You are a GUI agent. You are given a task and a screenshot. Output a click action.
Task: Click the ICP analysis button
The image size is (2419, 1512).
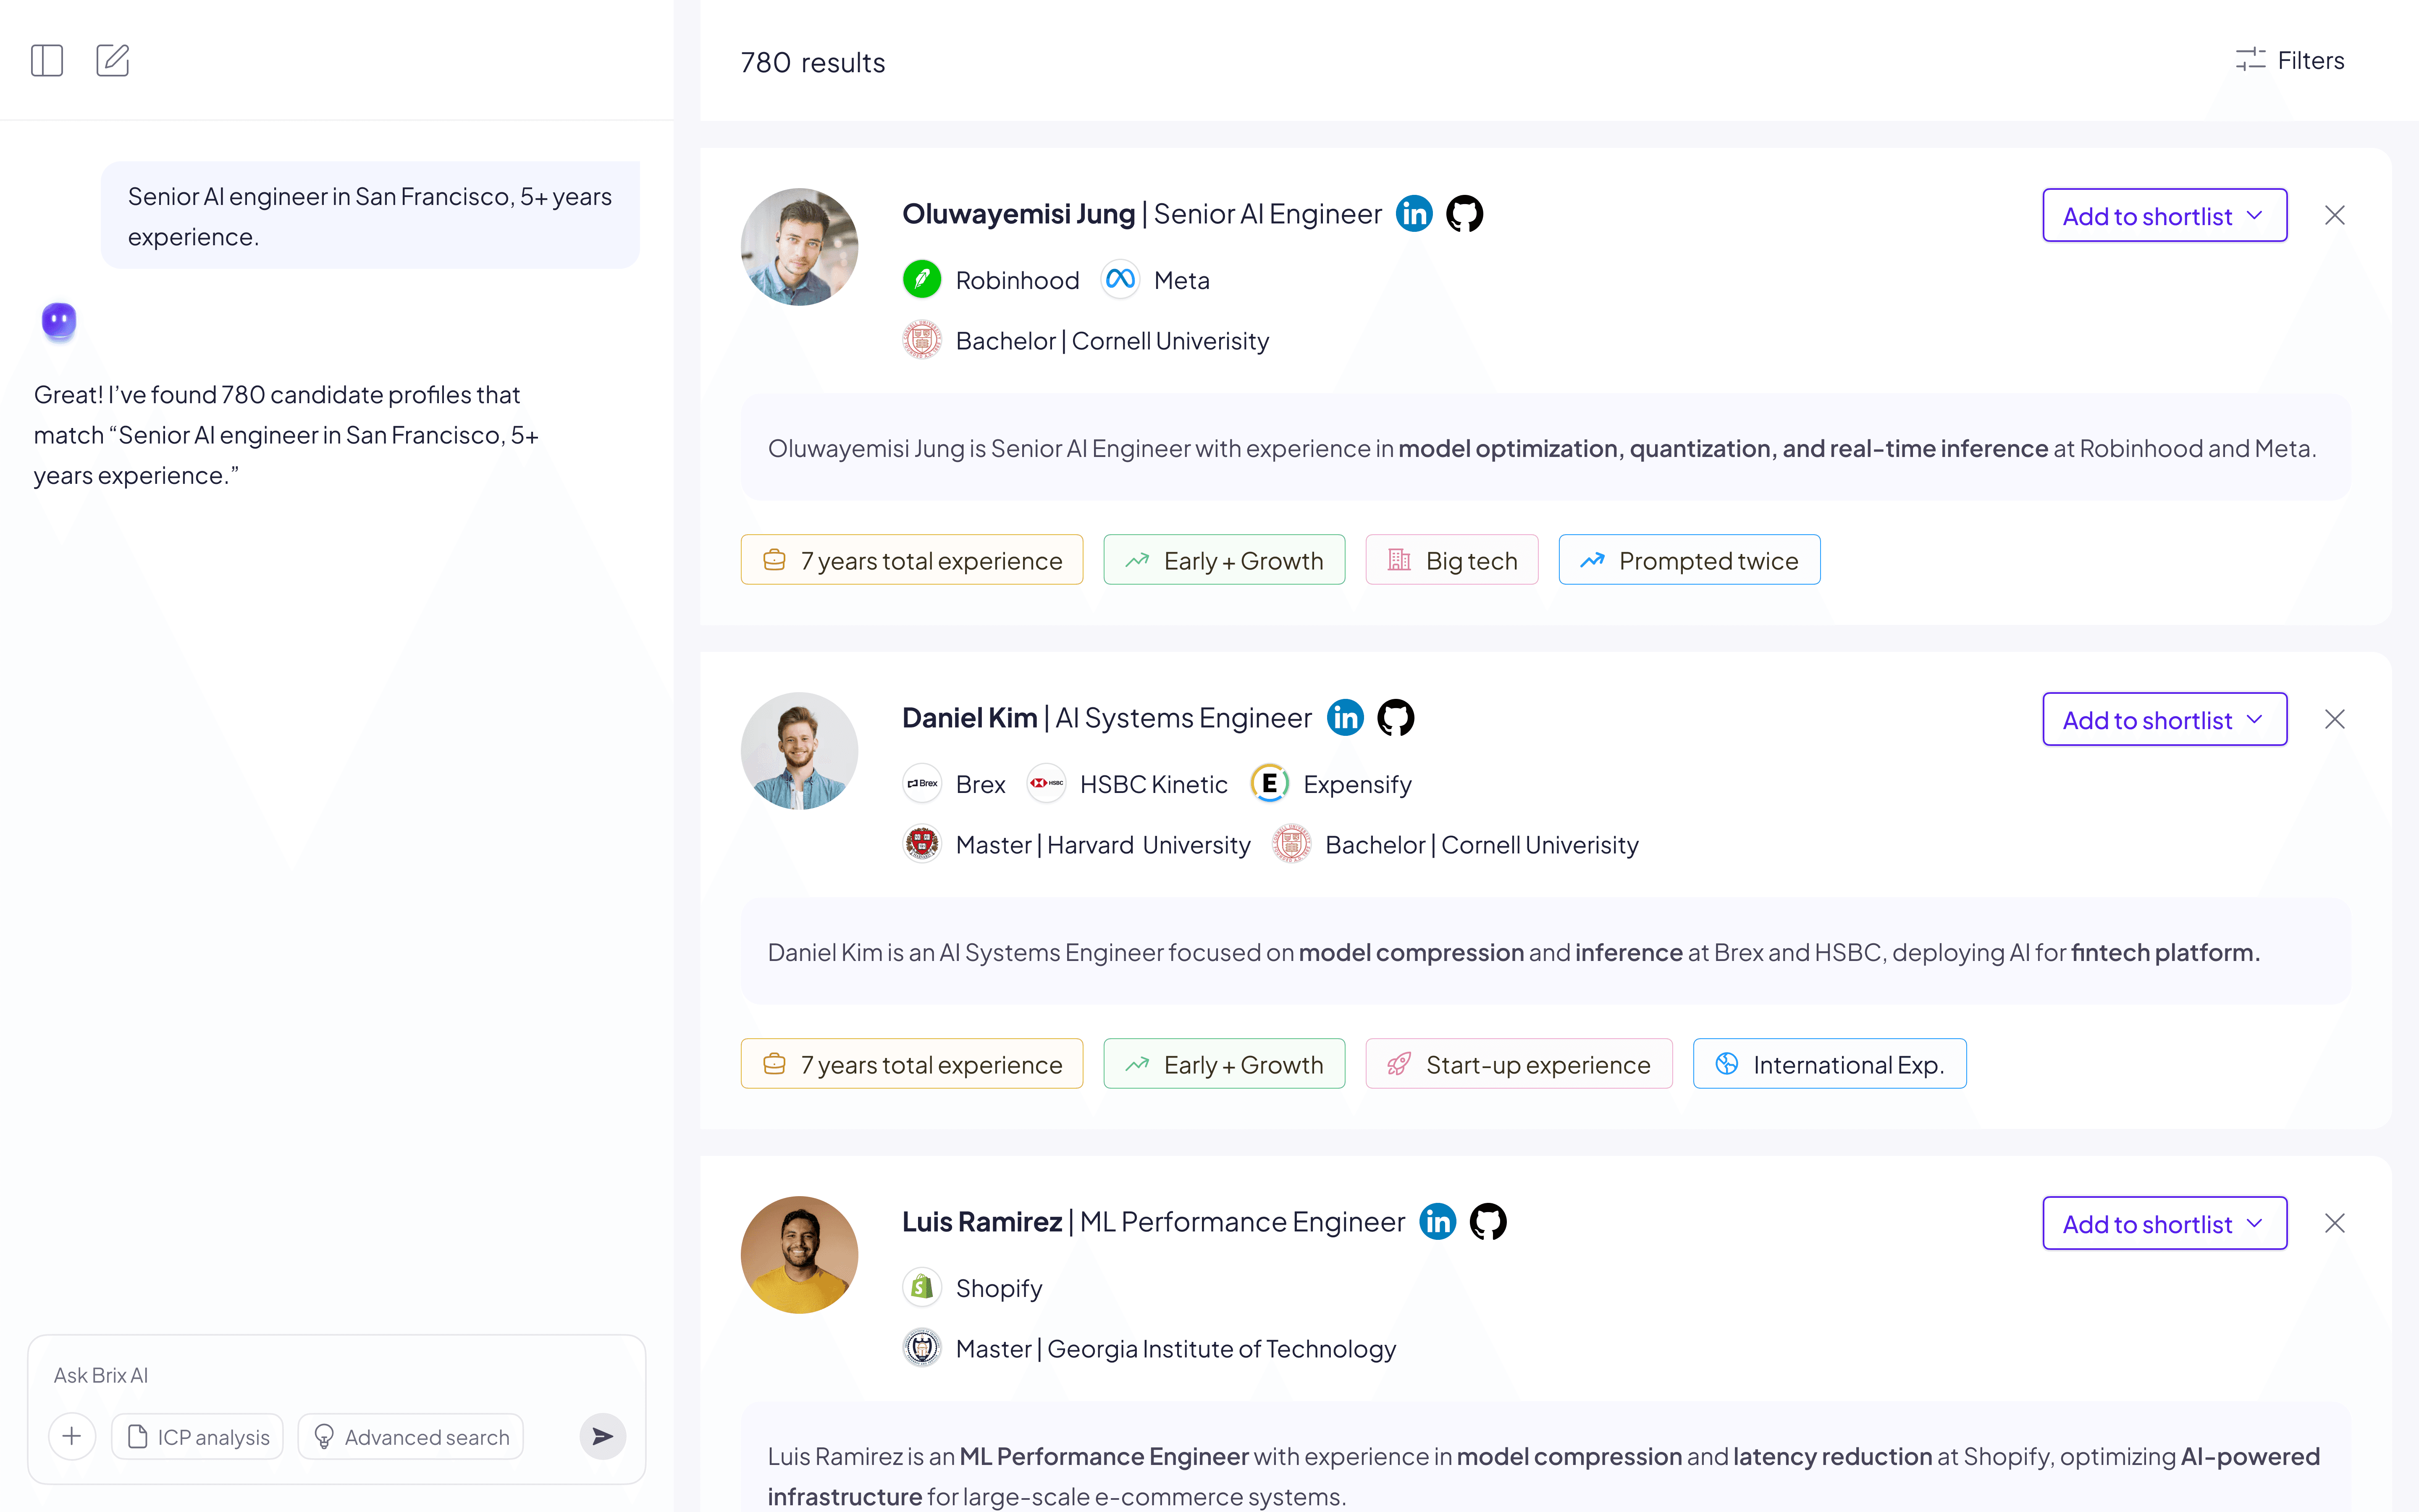pyautogui.click(x=198, y=1437)
